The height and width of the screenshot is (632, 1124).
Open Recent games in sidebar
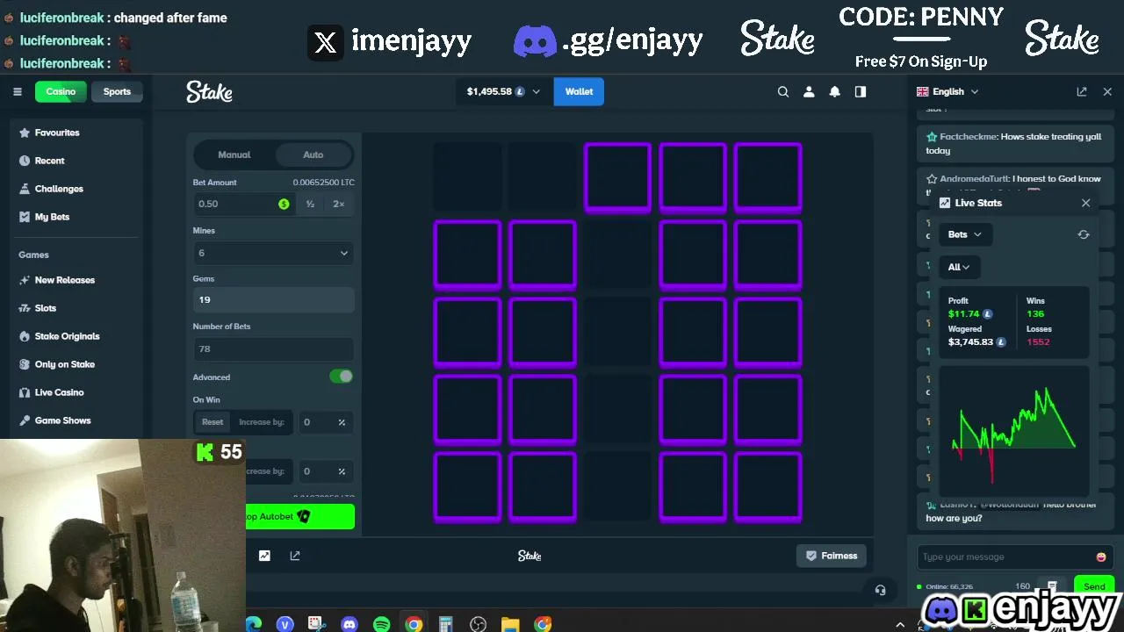click(x=49, y=161)
